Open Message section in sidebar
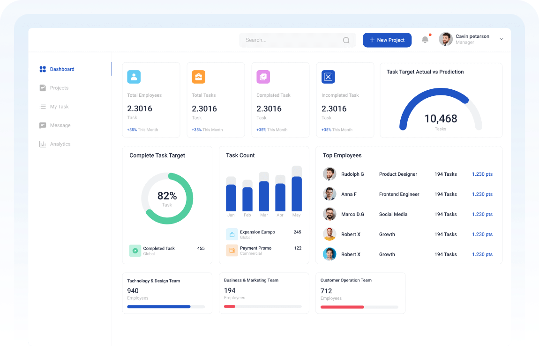 click(60, 125)
